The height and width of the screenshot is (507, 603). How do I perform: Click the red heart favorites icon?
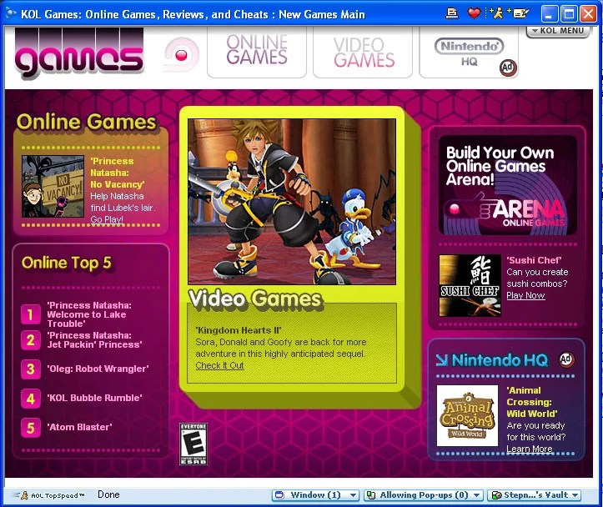click(474, 14)
